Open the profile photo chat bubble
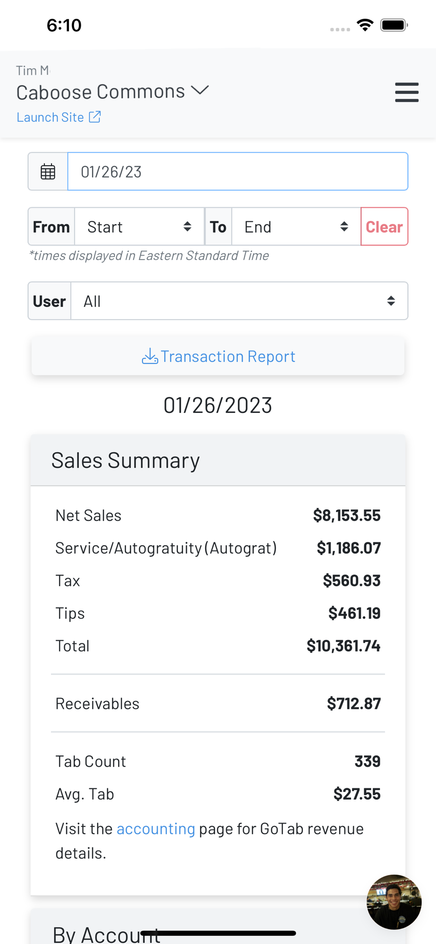The image size is (436, 944). coord(394,902)
